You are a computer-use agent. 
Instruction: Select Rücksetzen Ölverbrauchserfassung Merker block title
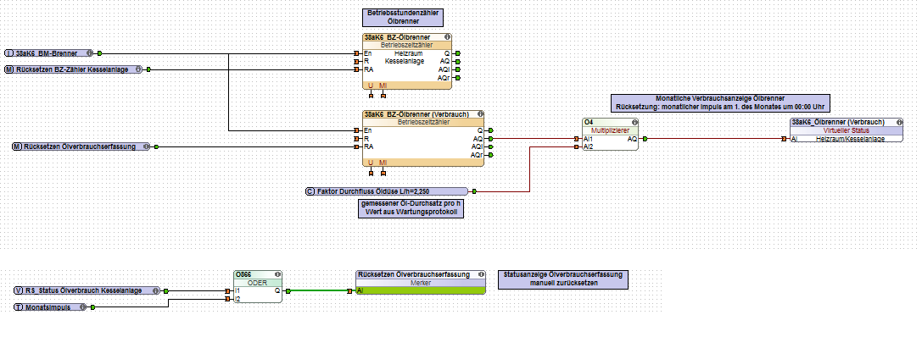click(x=413, y=274)
